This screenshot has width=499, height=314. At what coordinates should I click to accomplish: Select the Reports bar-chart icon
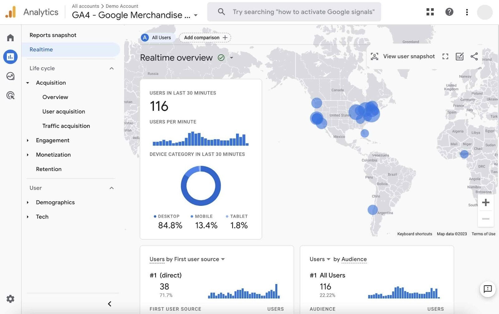pyautogui.click(x=10, y=57)
